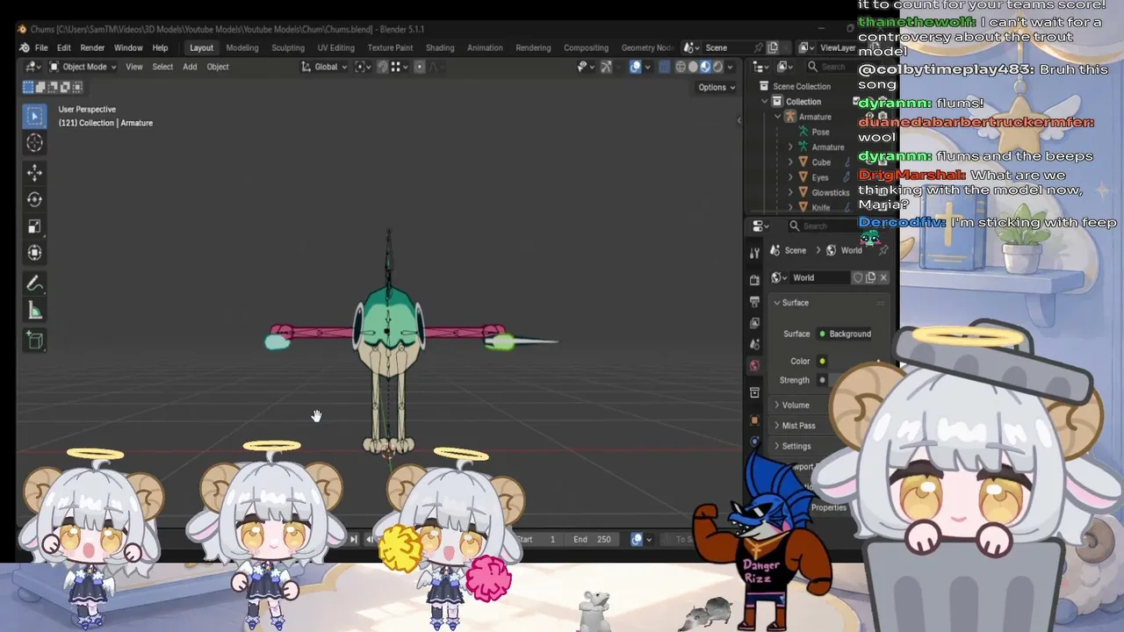Viewport: 1124px width, 632px height.
Task: Click the Eyes object icon in outliner
Action: (803, 177)
